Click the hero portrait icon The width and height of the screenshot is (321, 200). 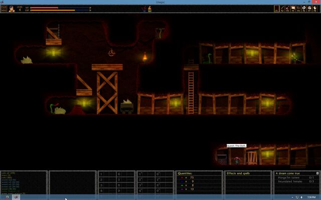(x=12, y=9)
